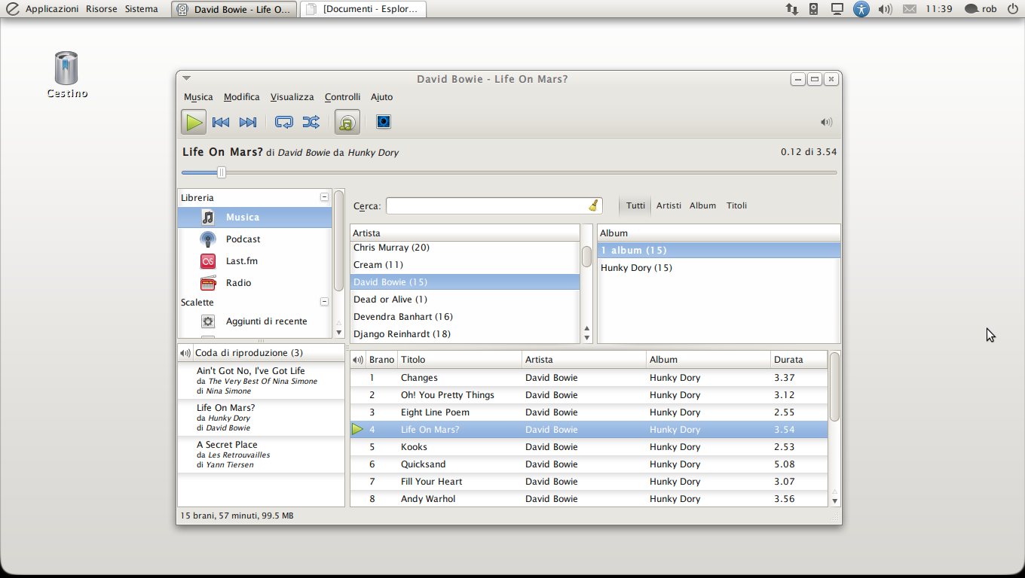Select artist David Bowie (15)

pyautogui.click(x=465, y=282)
